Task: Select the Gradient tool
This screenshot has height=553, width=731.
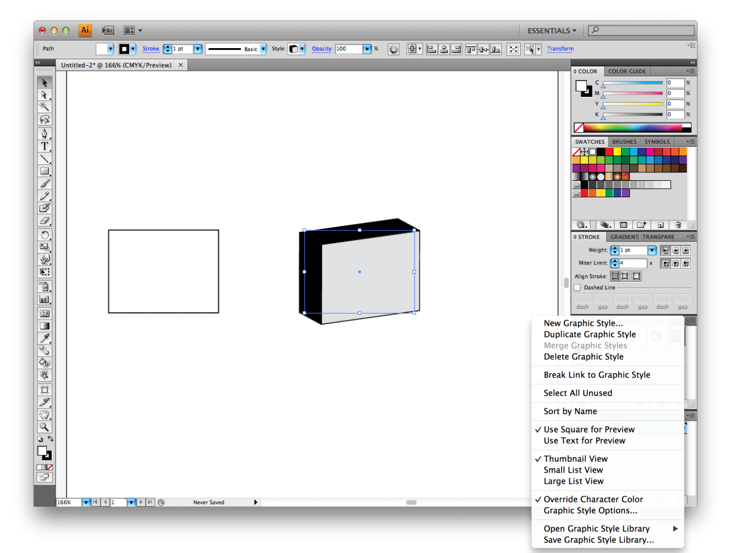Action: coord(45,326)
